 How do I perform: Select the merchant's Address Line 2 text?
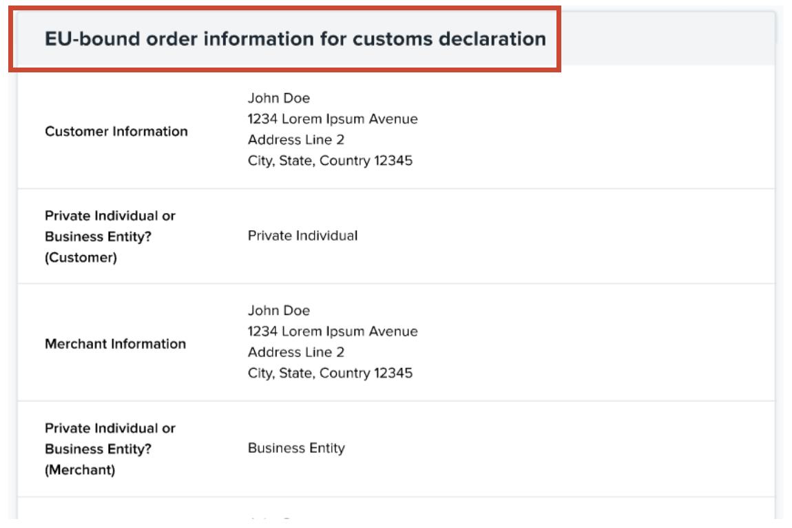point(295,352)
